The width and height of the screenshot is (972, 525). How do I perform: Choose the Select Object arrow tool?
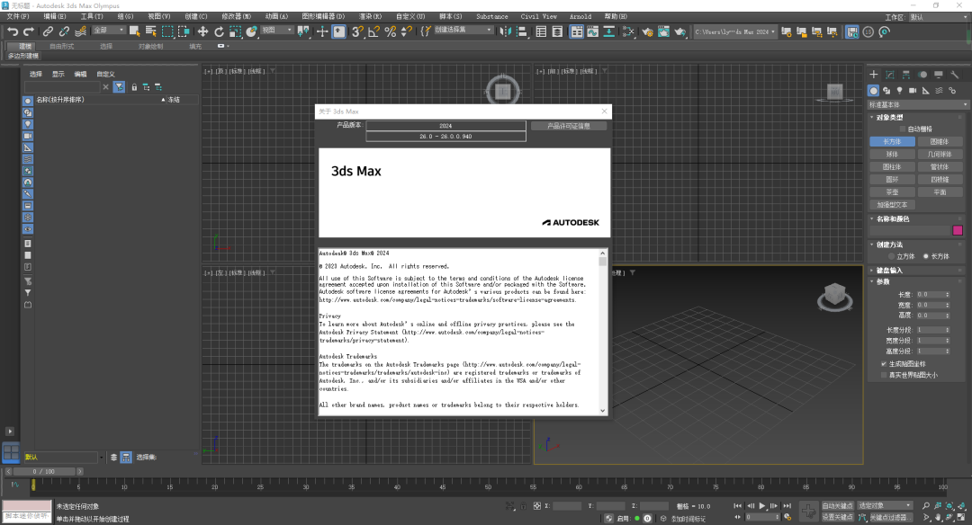click(x=134, y=31)
